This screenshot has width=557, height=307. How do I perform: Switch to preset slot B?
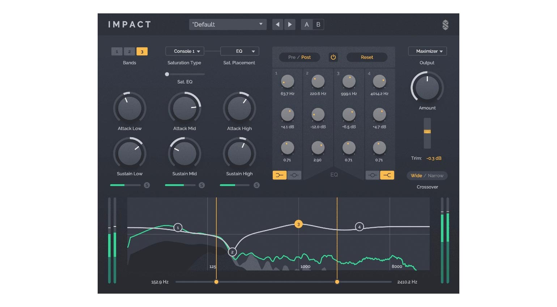pos(318,25)
